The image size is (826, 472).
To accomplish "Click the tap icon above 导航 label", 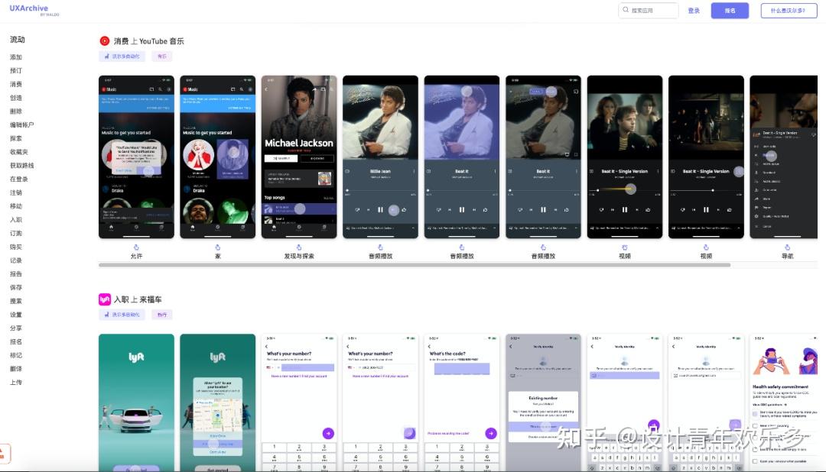I will [787, 247].
